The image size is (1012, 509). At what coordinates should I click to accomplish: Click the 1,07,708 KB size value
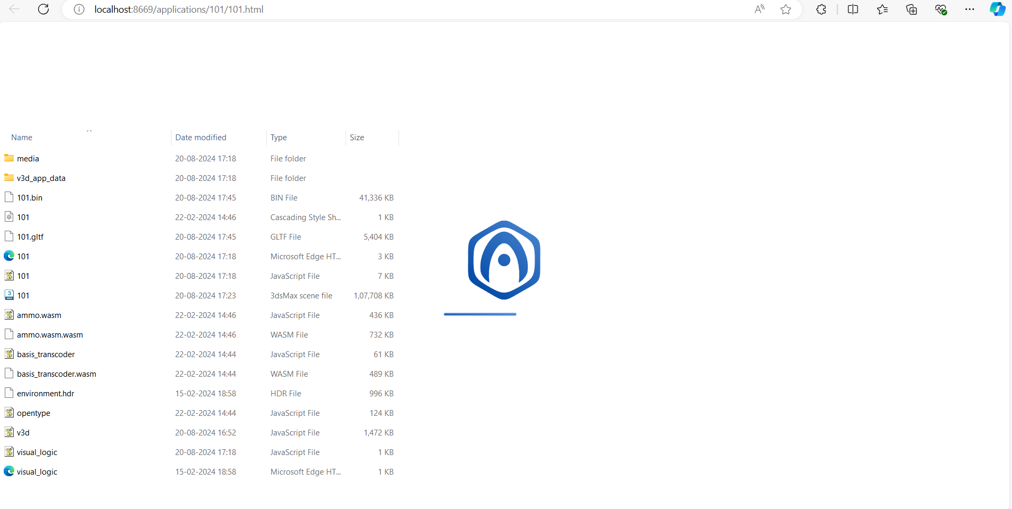click(x=374, y=296)
